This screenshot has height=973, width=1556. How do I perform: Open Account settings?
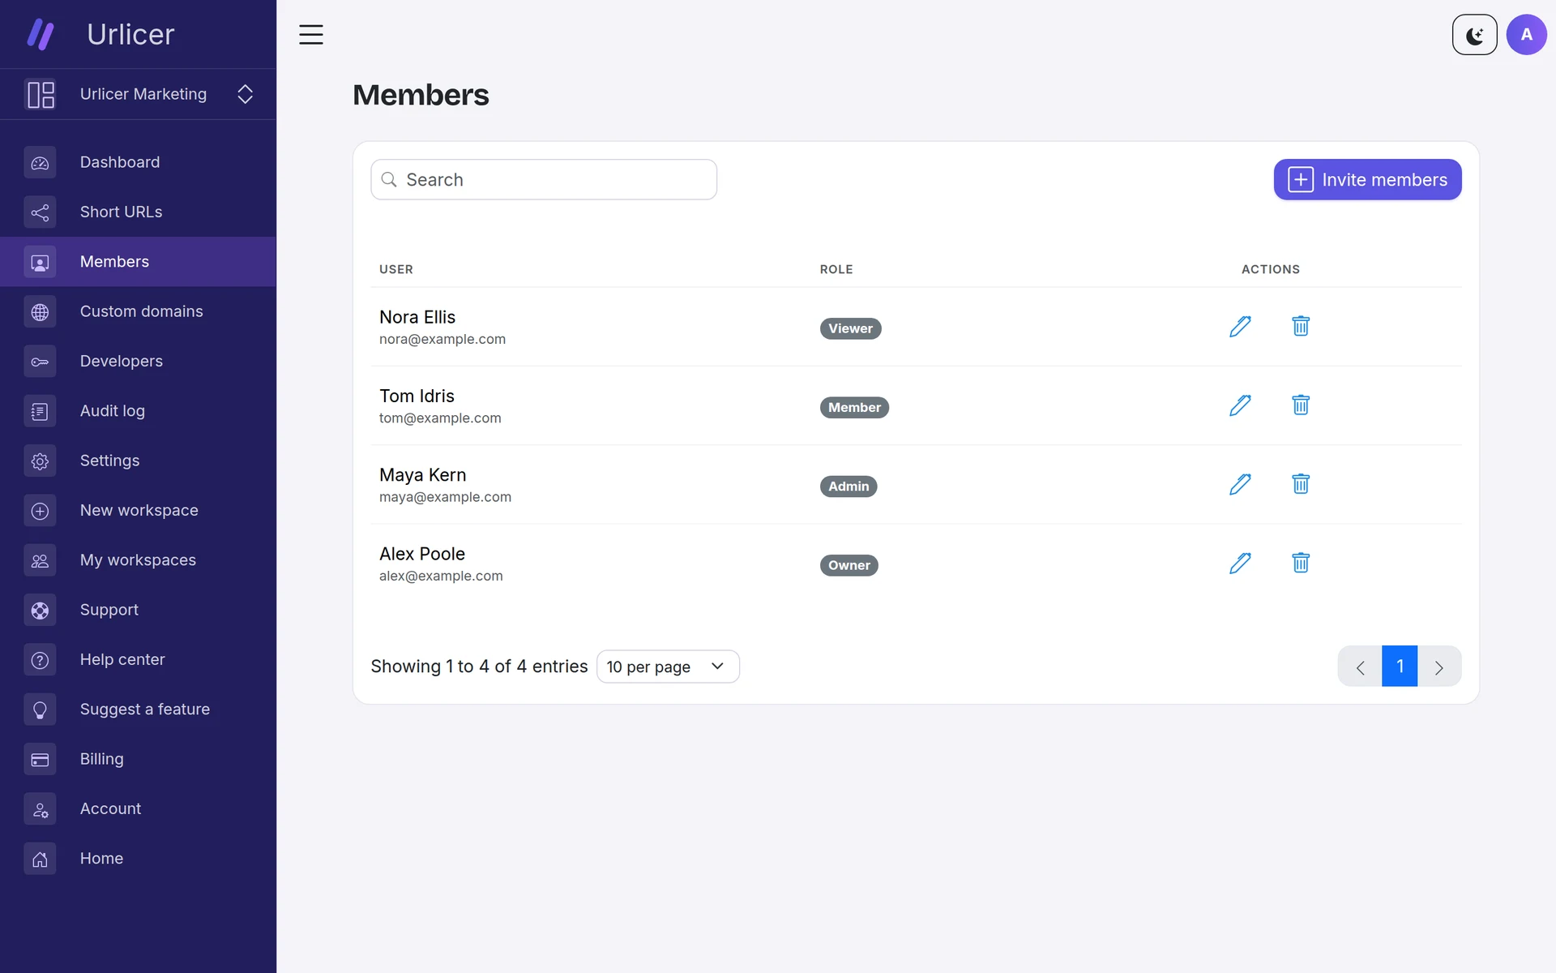click(138, 809)
